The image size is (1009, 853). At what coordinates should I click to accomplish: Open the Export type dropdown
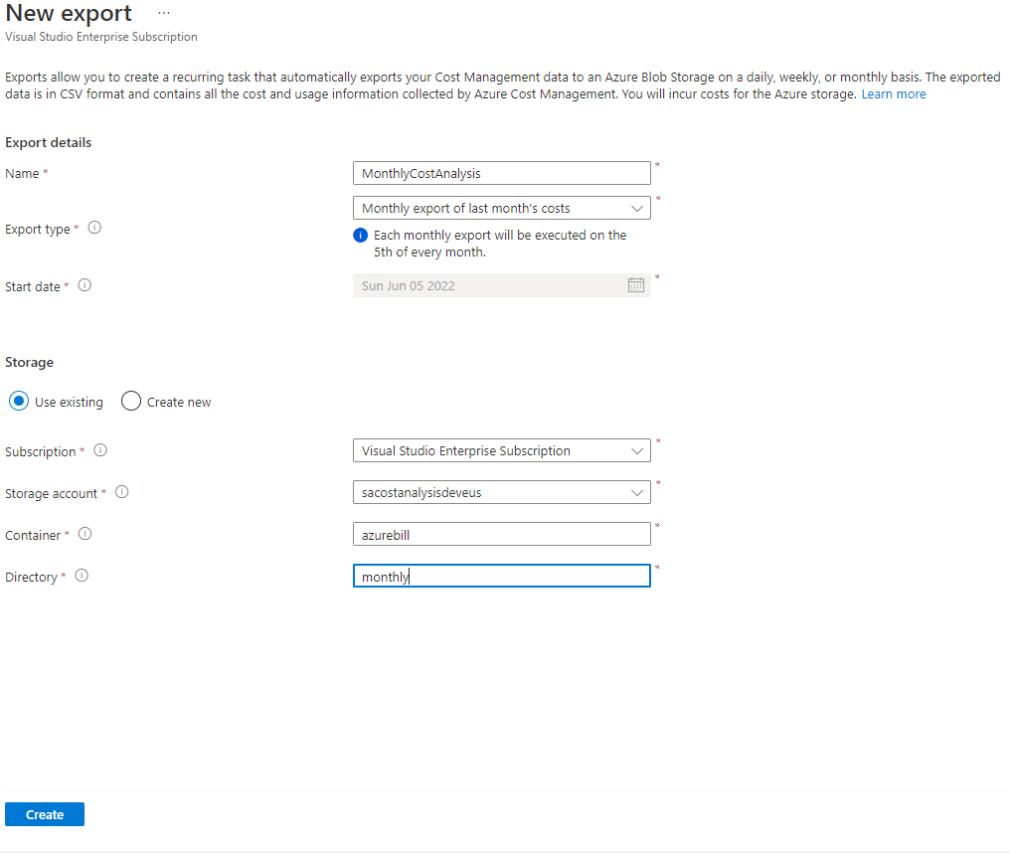501,208
